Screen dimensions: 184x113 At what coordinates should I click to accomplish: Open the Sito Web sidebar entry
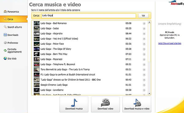click(x=10, y=58)
